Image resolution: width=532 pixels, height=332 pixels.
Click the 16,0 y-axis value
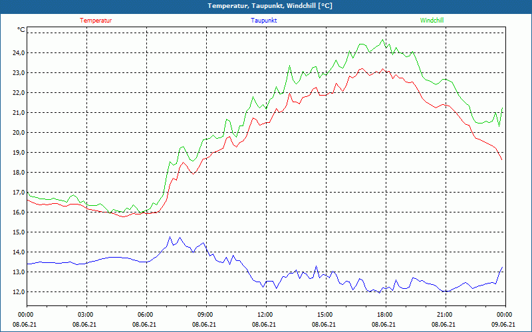[x=19, y=212]
